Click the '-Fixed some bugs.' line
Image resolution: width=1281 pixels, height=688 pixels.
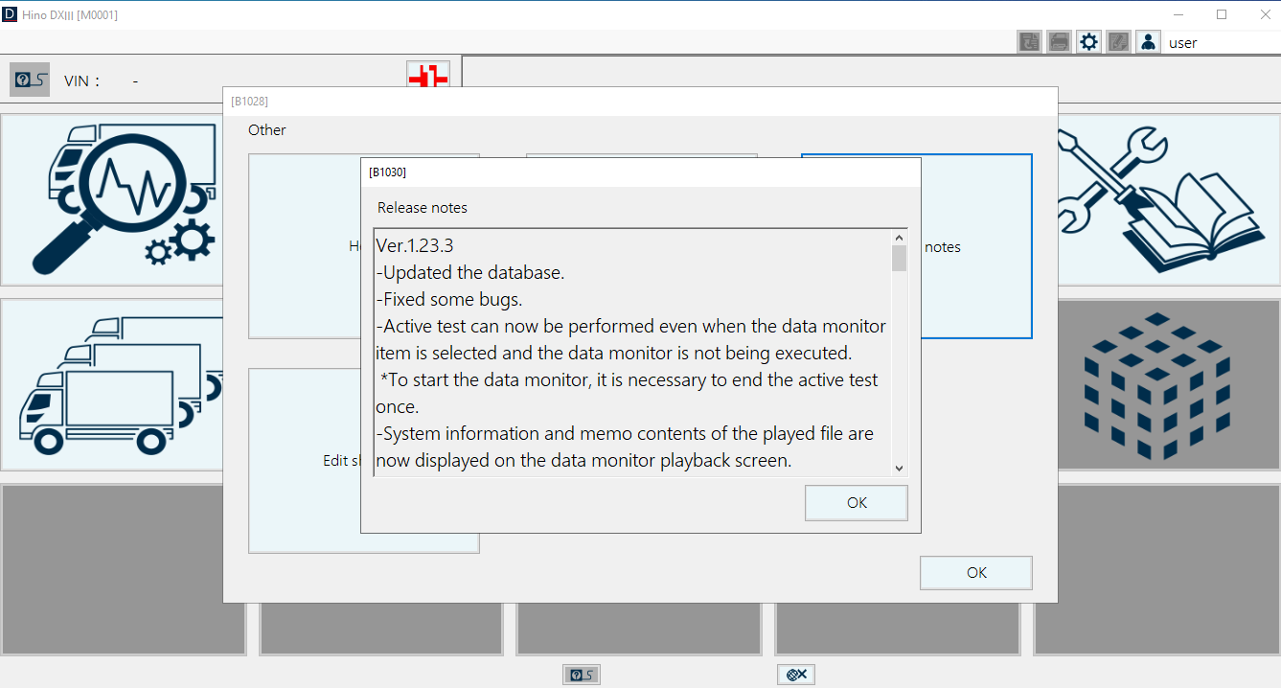(x=449, y=299)
